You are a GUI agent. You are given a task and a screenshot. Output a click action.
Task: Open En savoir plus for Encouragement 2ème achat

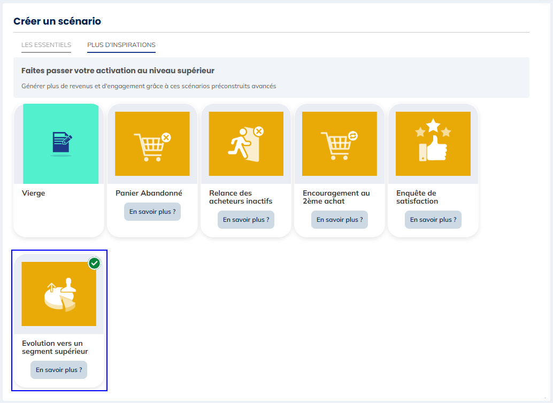click(x=340, y=220)
